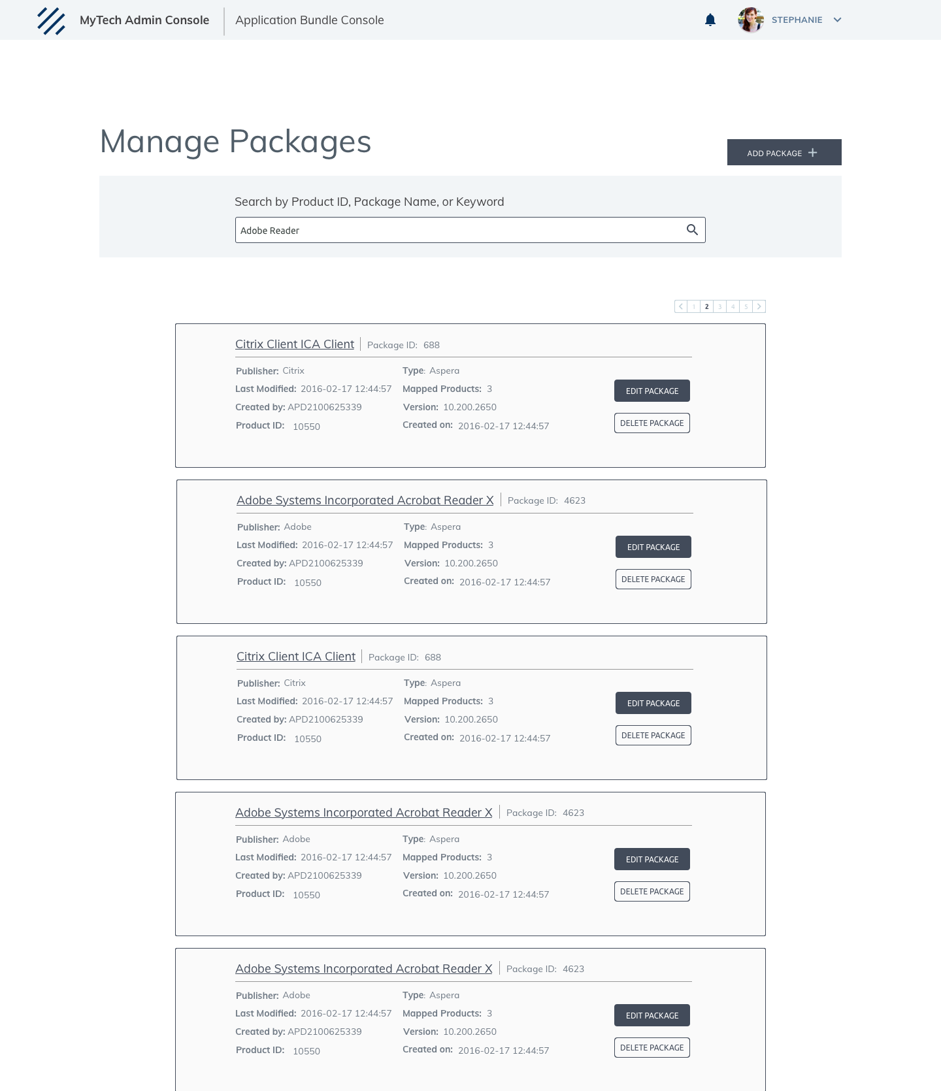Click Stephanie's profile avatar photo
This screenshot has height=1091, width=941.
[751, 20]
